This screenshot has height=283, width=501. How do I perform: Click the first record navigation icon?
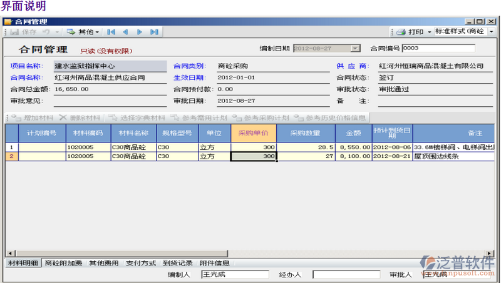coord(111,32)
